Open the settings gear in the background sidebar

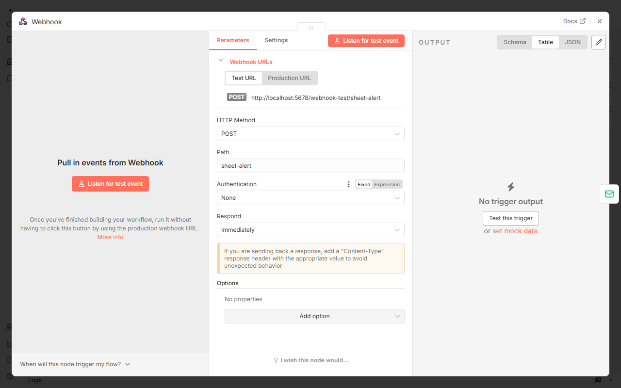10,376
